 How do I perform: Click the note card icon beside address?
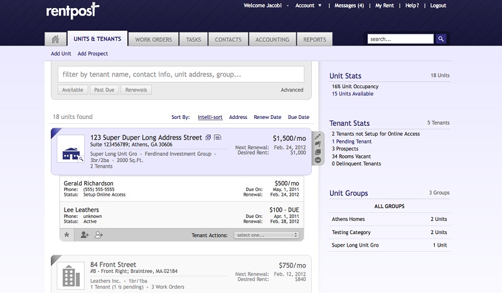(217, 137)
